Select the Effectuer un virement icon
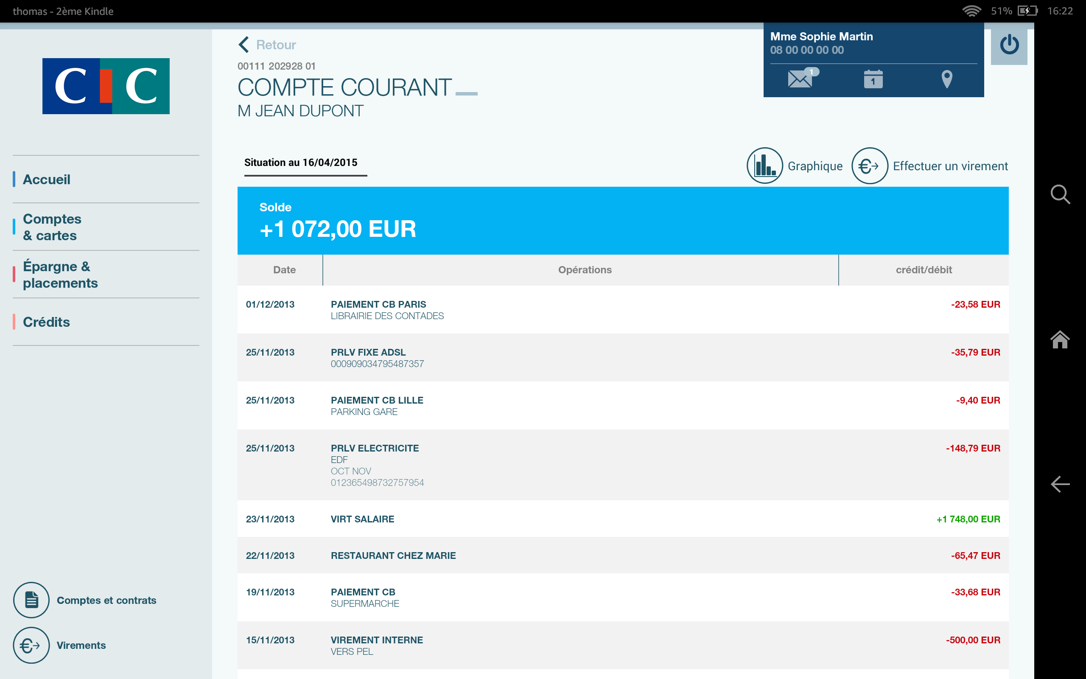This screenshot has height=679, width=1086. tap(870, 166)
